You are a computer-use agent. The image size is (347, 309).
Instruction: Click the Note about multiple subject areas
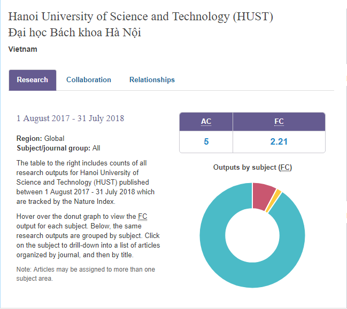pyautogui.click(x=86, y=274)
